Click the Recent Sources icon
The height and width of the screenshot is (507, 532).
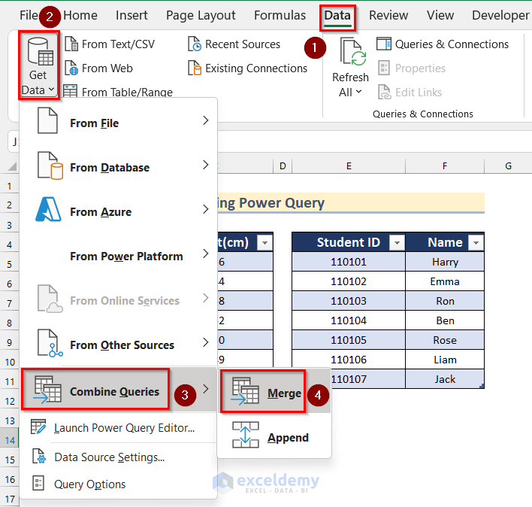[195, 44]
